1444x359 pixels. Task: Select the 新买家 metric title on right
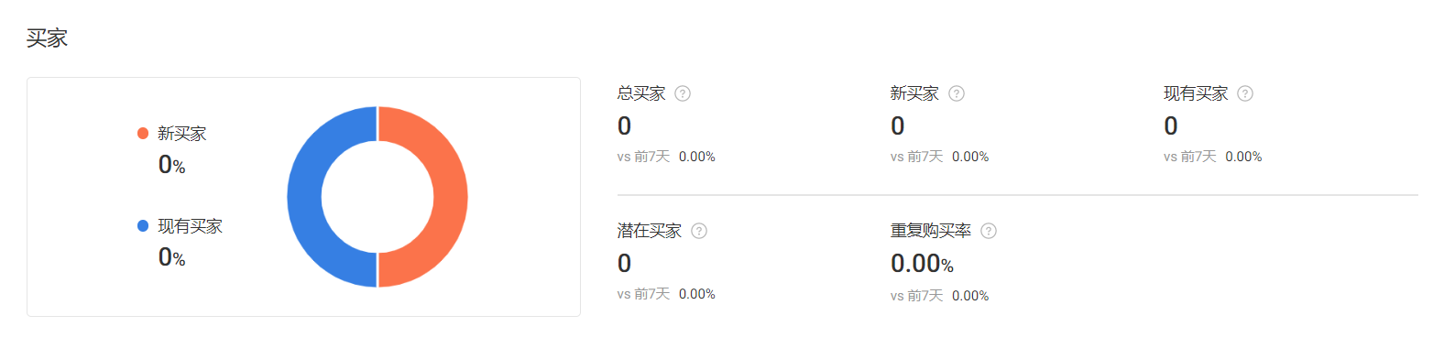click(x=914, y=93)
